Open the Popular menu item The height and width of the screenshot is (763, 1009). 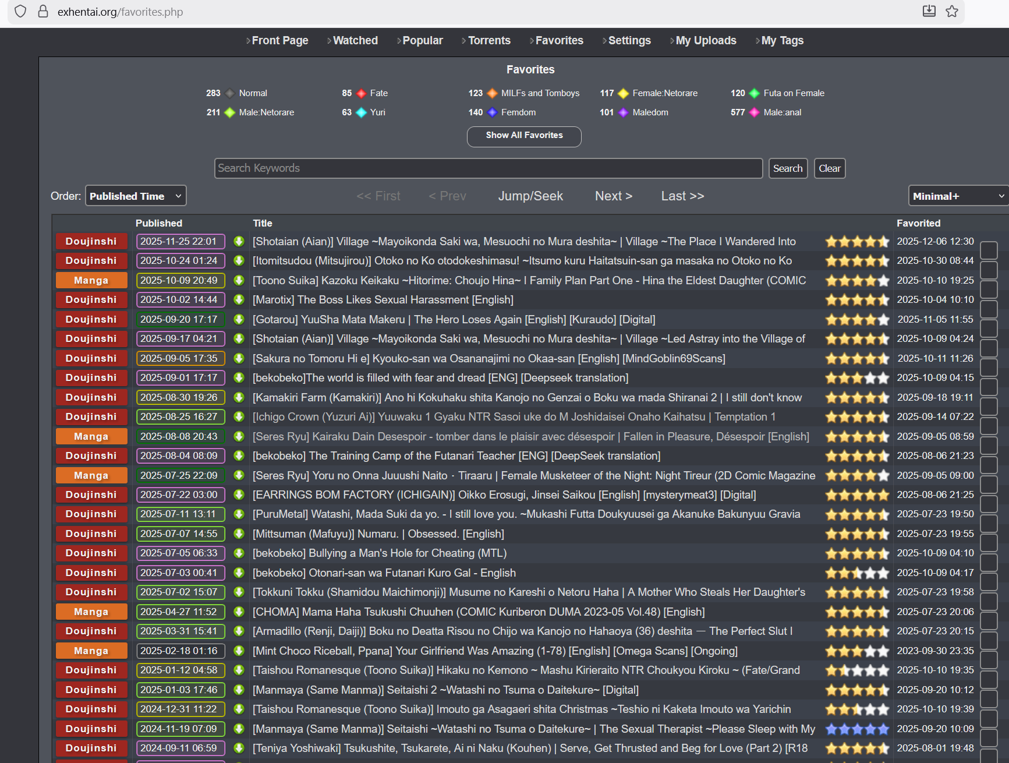423,40
